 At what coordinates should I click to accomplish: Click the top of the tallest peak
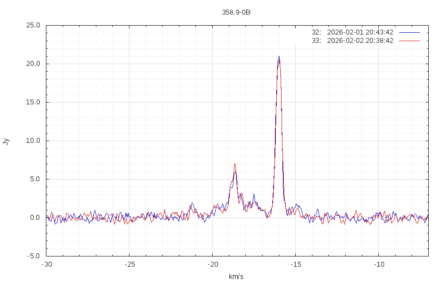[x=279, y=57]
